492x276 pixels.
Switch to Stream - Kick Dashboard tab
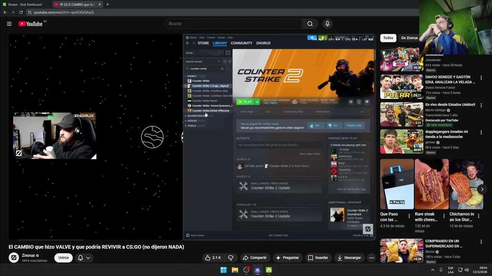[25, 5]
